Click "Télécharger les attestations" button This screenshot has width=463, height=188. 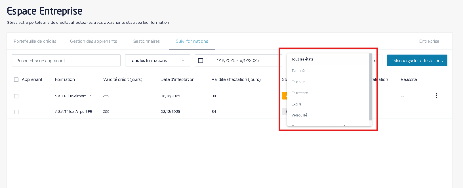417,61
